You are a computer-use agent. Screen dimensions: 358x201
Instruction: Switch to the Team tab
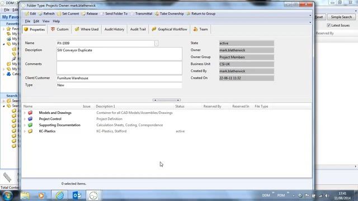[x=200, y=30]
